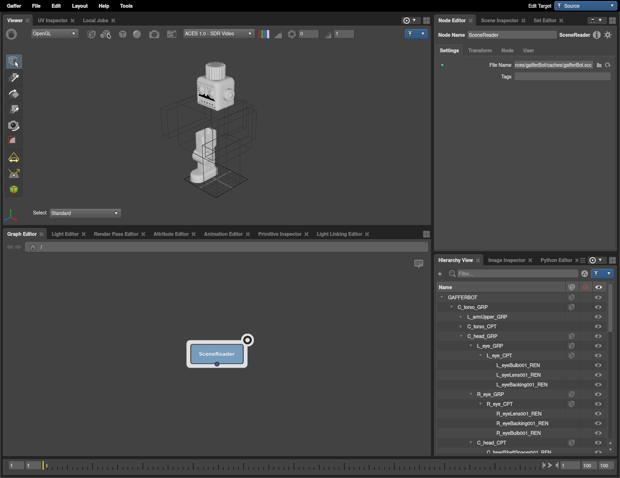Open Viewer shading sphere icon
Viewport: 620px width, 478px height.
point(137,34)
